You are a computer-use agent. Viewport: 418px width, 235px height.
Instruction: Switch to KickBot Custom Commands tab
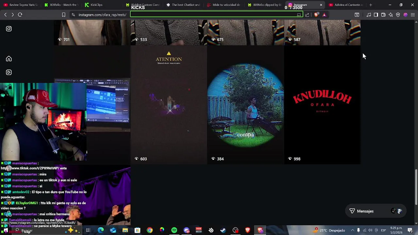pyautogui.click(x=143, y=5)
